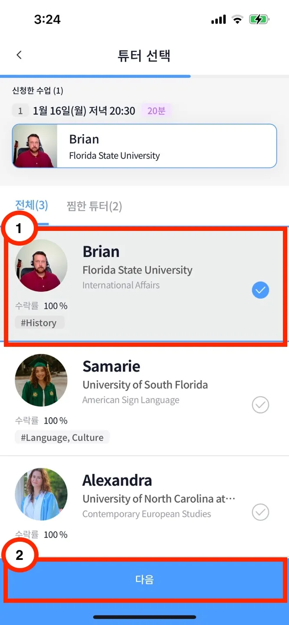Tap the #History tag under Brian
The height and width of the screenshot is (625, 289).
coord(39,323)
